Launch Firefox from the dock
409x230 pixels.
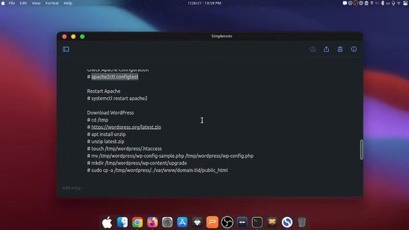click(152, 222)
